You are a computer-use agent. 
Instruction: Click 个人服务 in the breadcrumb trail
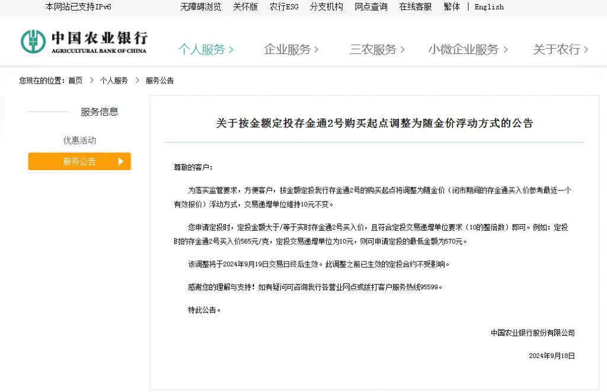[x=114, y=81]
